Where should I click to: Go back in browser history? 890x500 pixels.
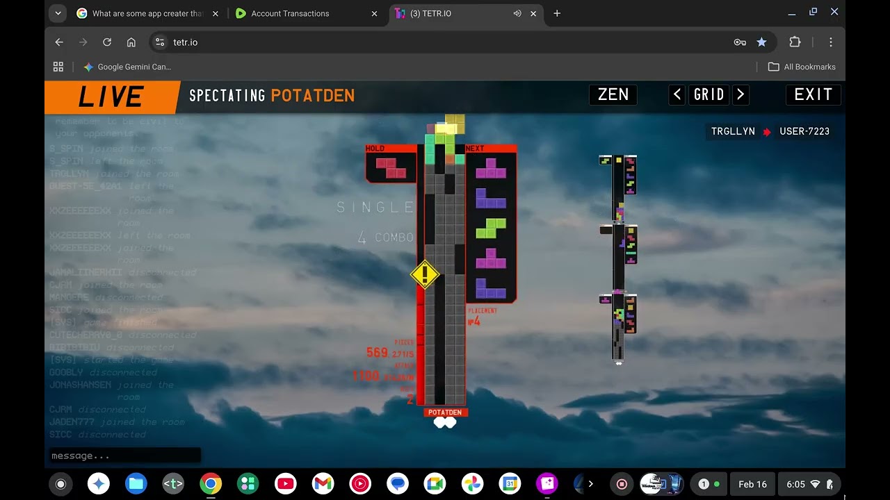click(x=59, y=42)
